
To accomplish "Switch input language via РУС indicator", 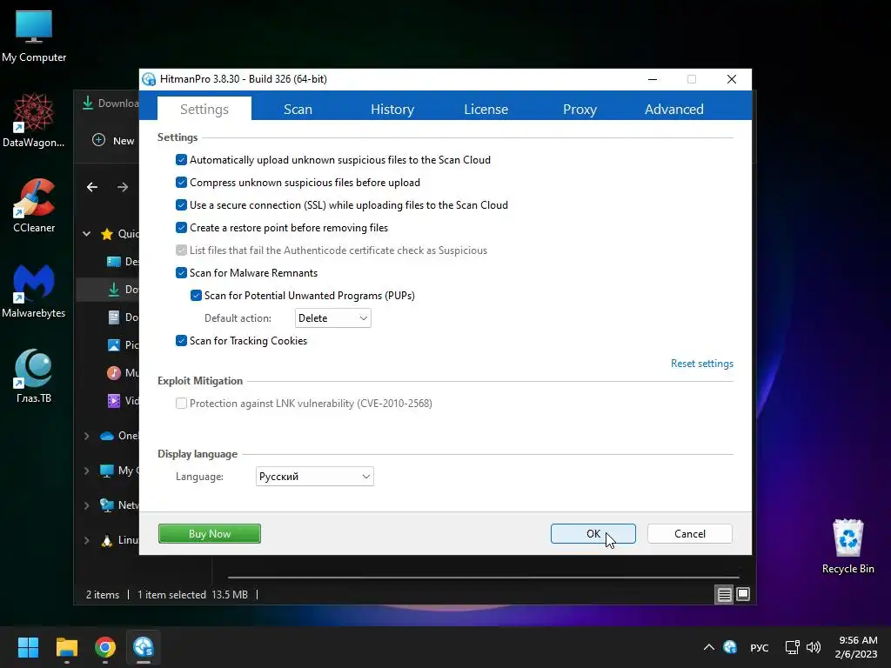I will 759,647.
